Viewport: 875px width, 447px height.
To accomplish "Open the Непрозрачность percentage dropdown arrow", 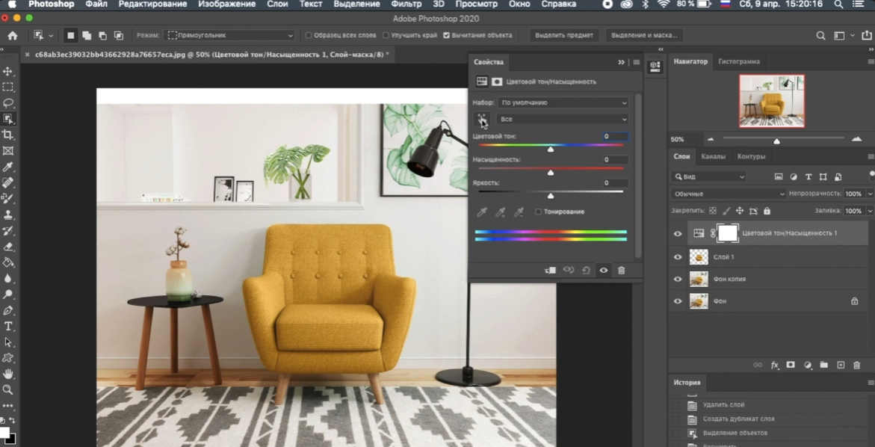I will pyautogui.click(x=870, y=194).
